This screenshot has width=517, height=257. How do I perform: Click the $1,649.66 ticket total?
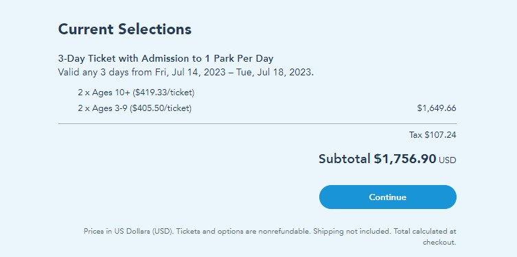coord(437,108)
